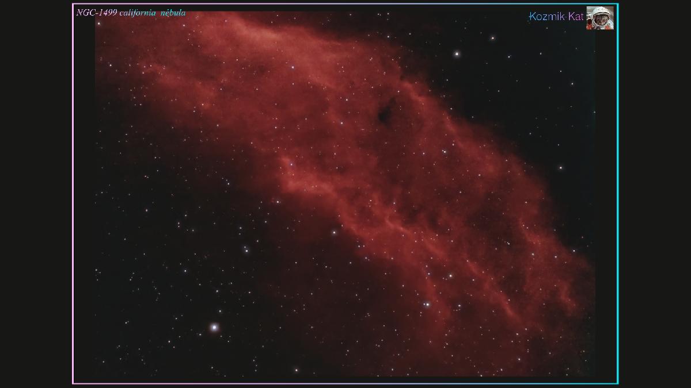691x388 pixels.
Task: Click the California nebula photo center
Action: [x=345, y=194]
